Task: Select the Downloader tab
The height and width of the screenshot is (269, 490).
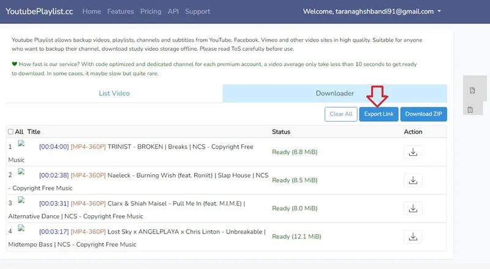Action: tap(334, 94)
